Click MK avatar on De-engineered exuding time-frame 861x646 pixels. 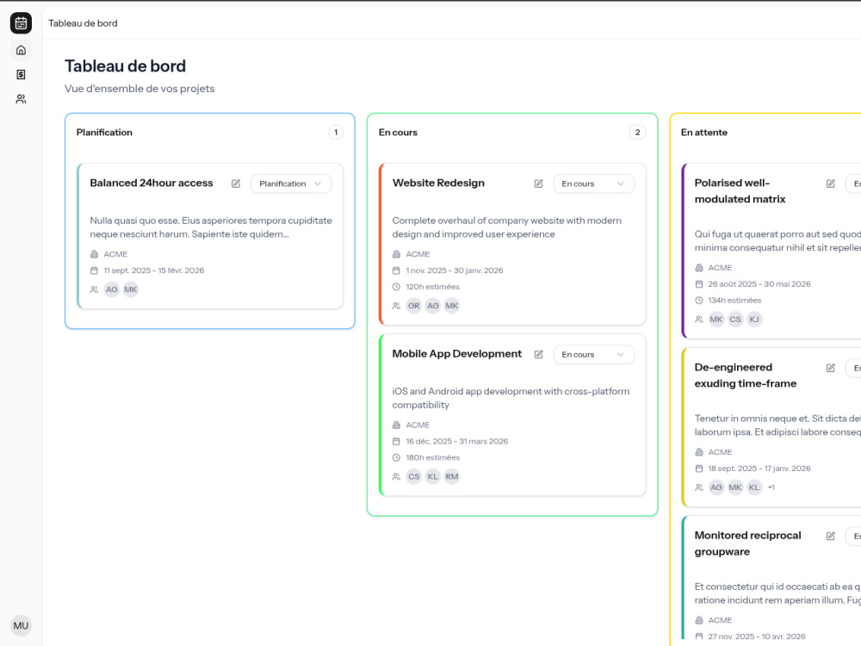coord(735,488)
